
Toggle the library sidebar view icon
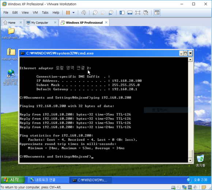point(122,13)
